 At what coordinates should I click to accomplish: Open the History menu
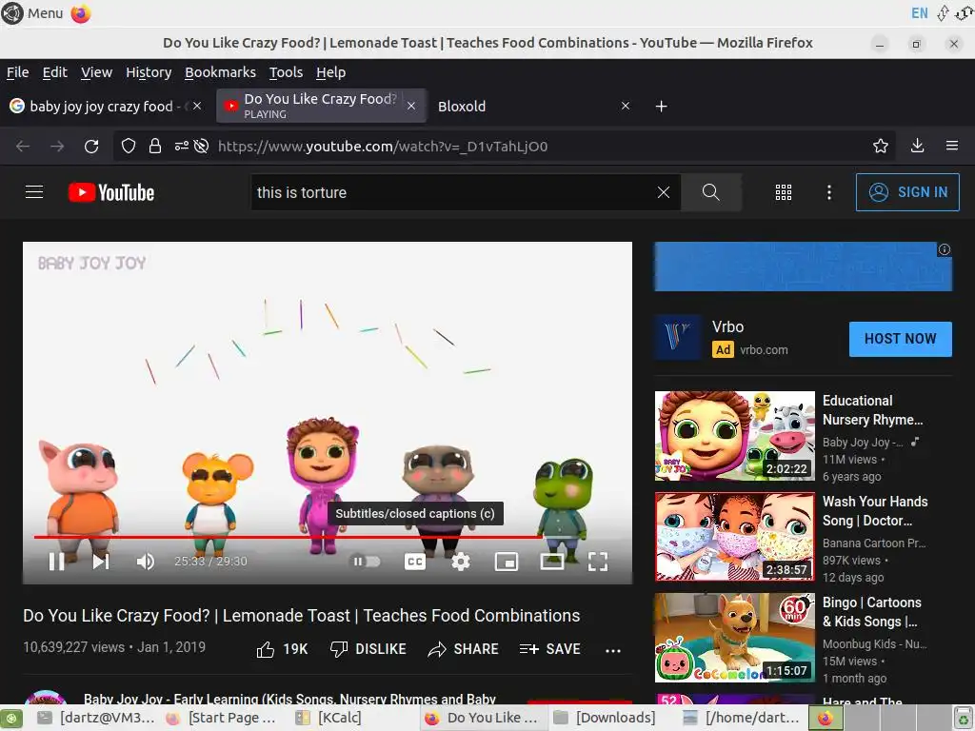(149, 72)
